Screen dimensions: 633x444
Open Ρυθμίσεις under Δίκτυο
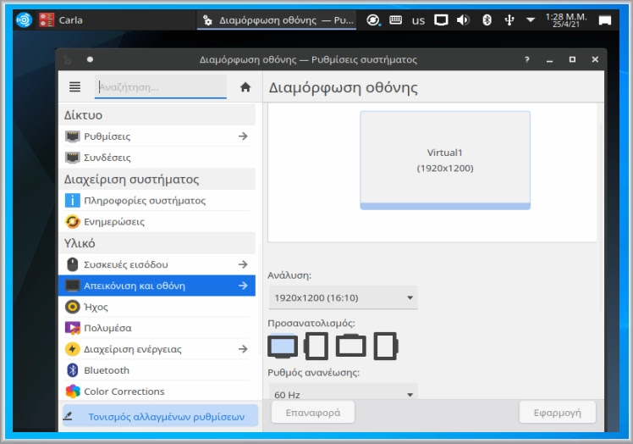(157, 136)
